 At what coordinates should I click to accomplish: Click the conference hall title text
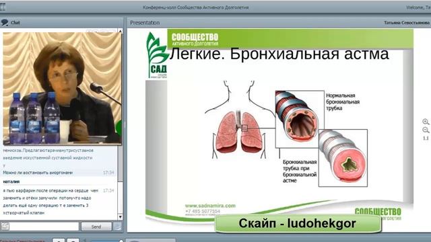click(196, 7)
